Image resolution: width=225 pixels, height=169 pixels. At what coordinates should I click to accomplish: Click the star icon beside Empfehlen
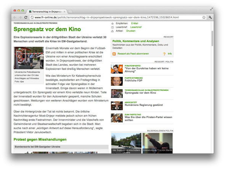coord(112,24)
